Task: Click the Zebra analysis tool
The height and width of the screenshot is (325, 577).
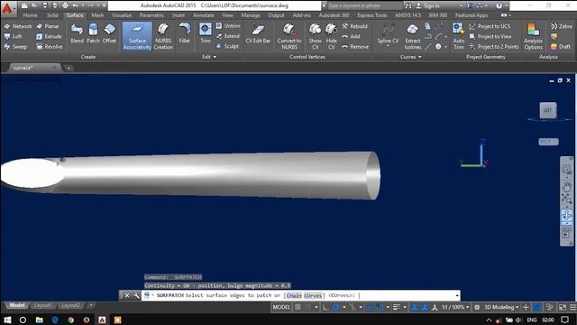Action: coord(561,26)
